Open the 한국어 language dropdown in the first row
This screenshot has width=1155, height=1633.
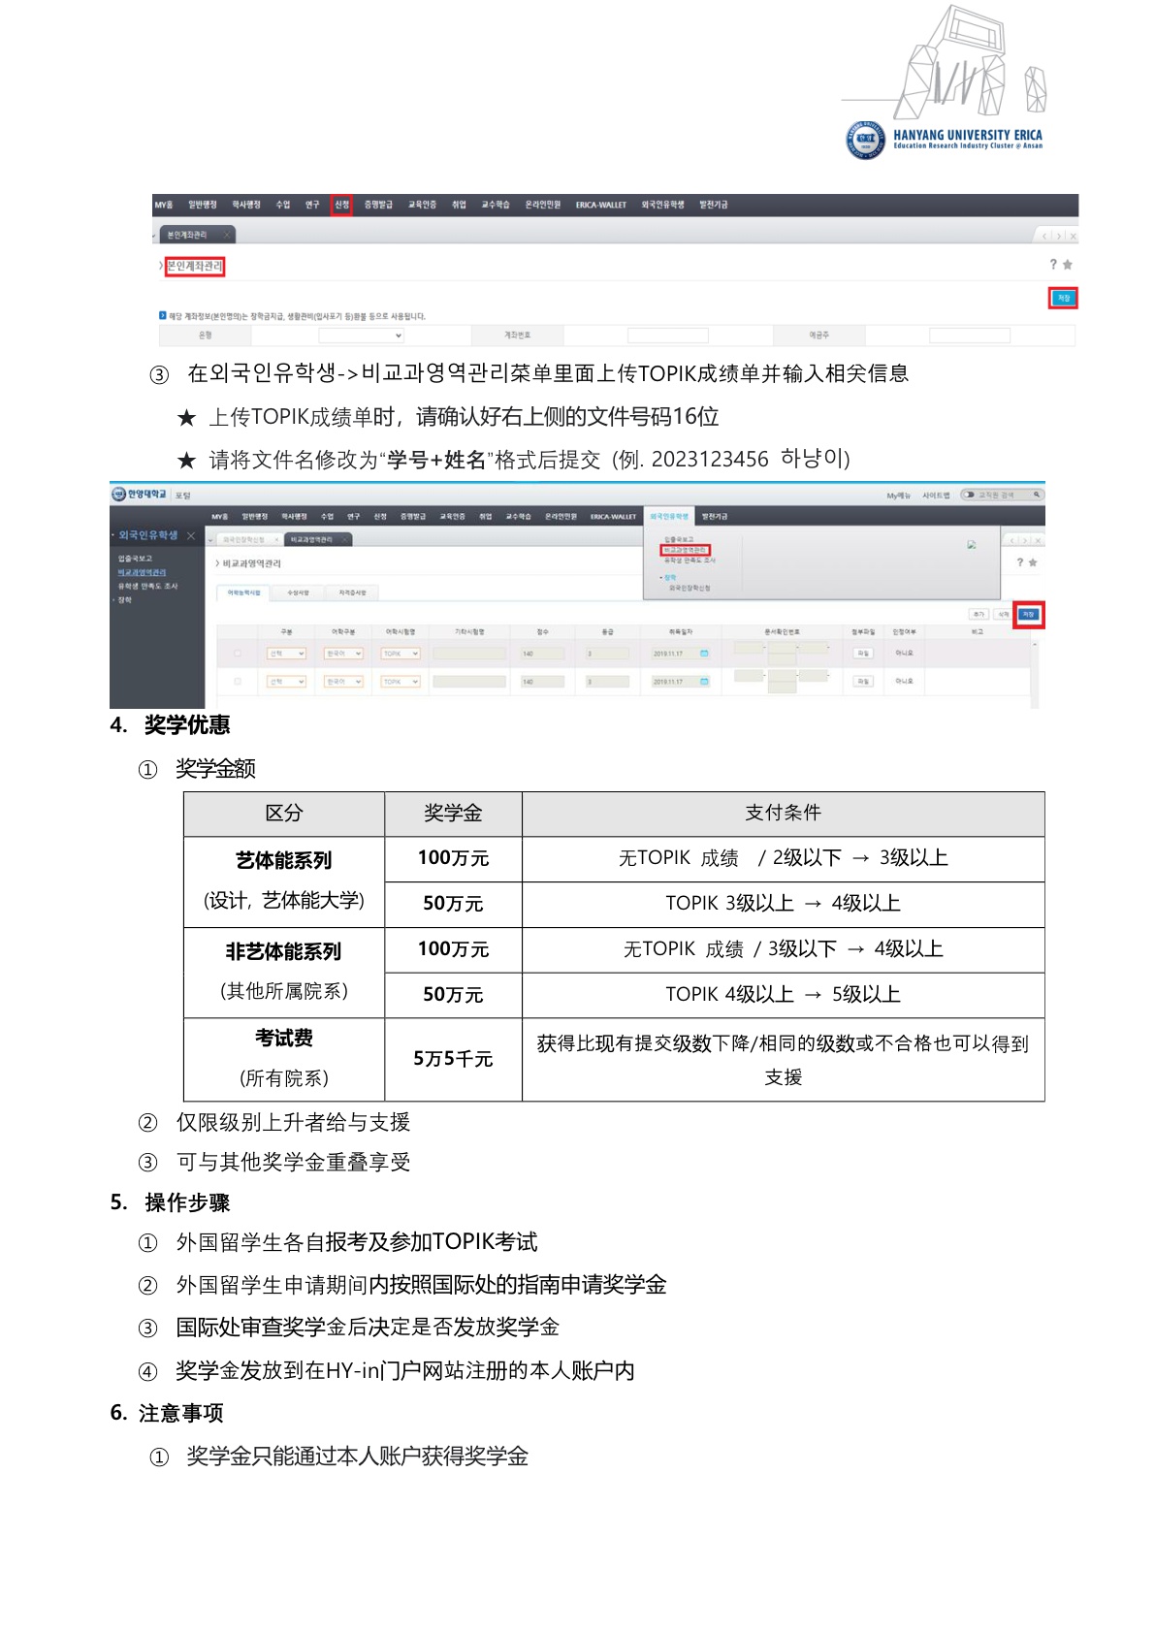pyautogui.click(x=344, y=654)
